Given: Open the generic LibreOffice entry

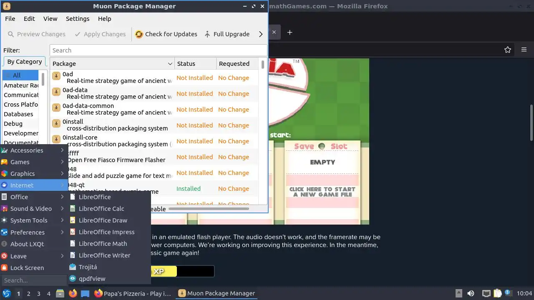Looking at the screenshot, I should 109,197.
